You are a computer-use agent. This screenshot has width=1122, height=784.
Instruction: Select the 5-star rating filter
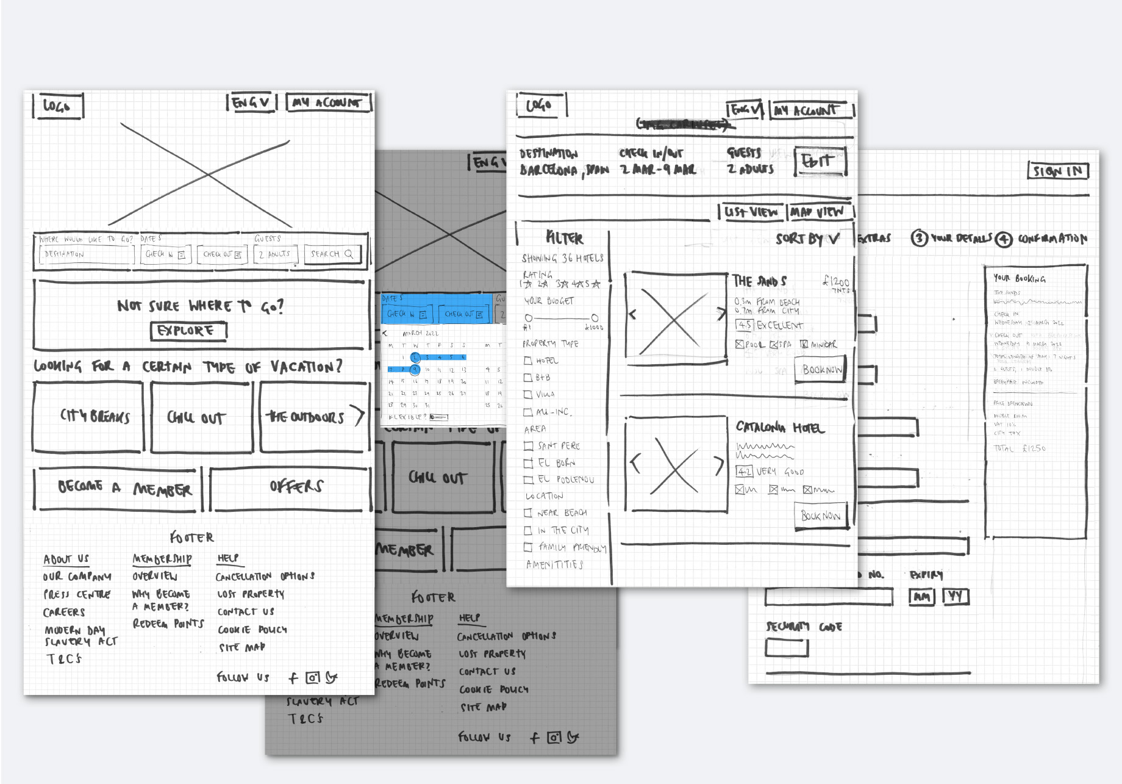[x=591, y=284]
